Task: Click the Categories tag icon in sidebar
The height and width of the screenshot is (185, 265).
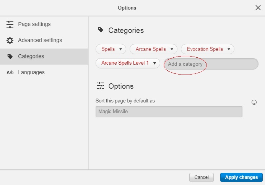Action: pos(10,57)
